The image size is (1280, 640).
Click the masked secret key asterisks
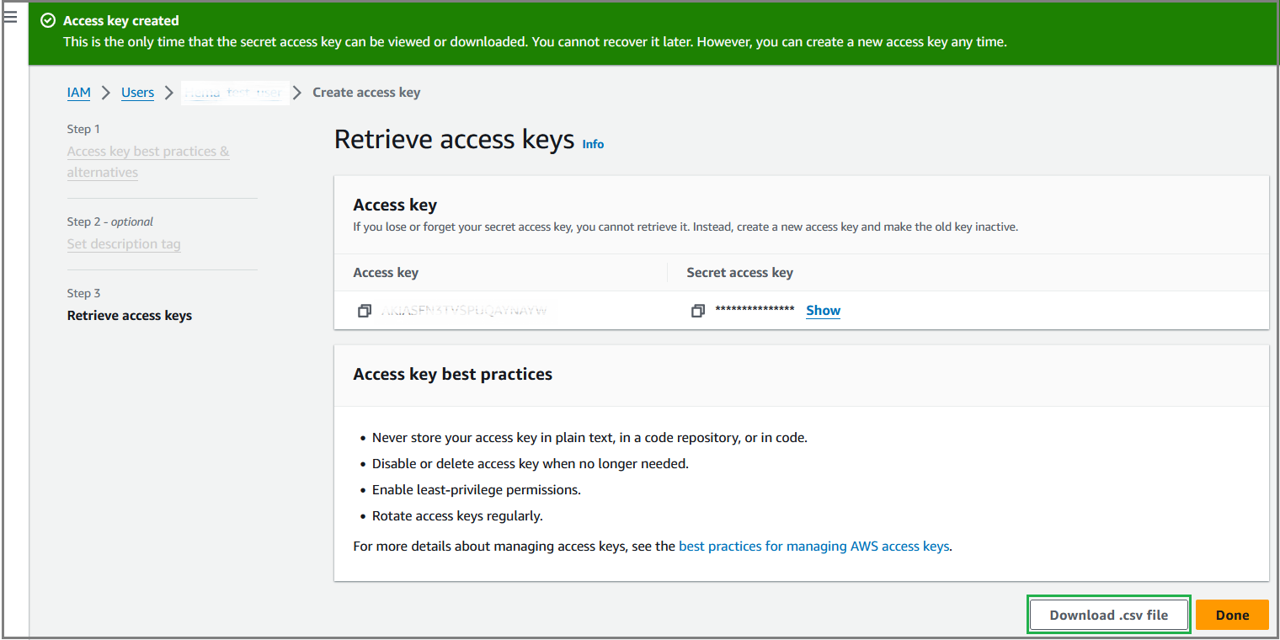(x=755, y=311)
